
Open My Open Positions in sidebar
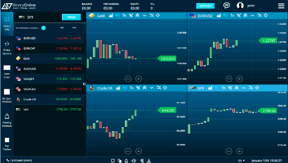7,96
